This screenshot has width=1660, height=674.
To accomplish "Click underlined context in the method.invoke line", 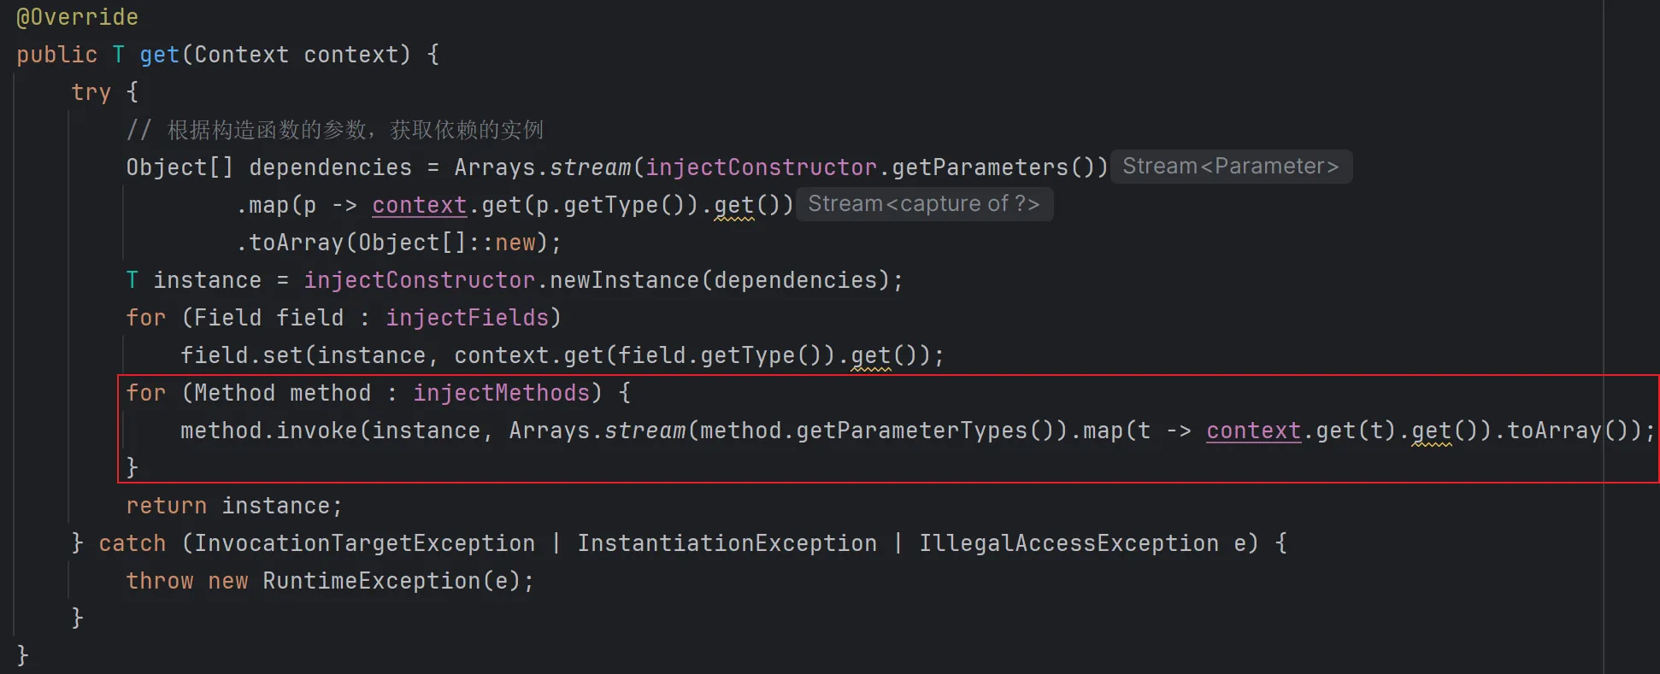I will pos(1253,431).
